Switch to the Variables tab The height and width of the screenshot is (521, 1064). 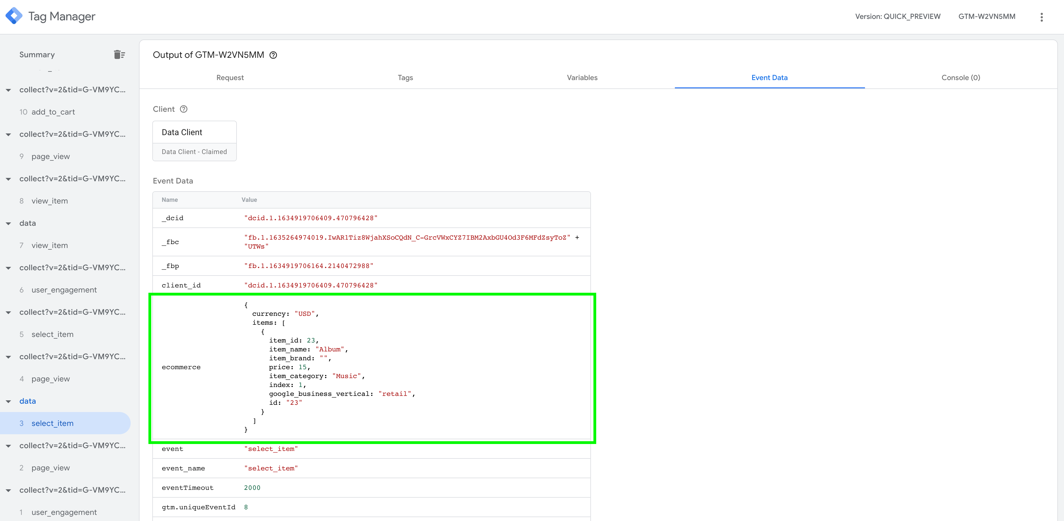581,78
